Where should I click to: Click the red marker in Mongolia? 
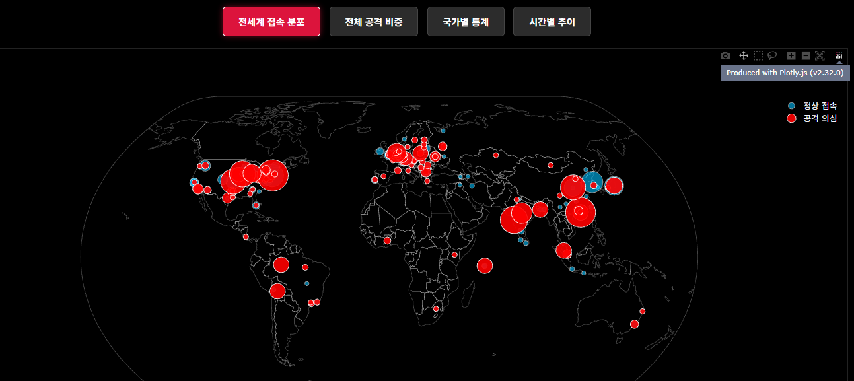coord(550,165)
